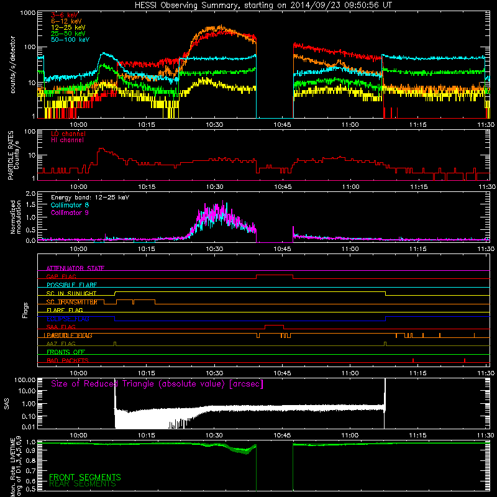
Task: Click the GAP FLAG raised step marker
Action: click(275, 275)
